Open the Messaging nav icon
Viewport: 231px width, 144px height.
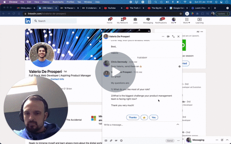click(148, 21)
